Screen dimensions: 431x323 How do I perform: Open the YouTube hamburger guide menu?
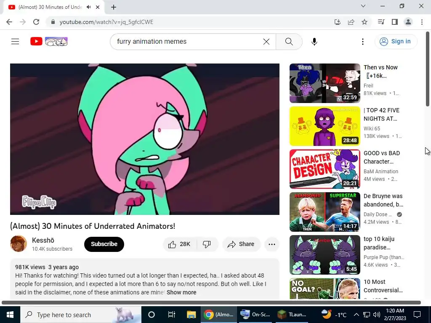(x=15, y=42)
